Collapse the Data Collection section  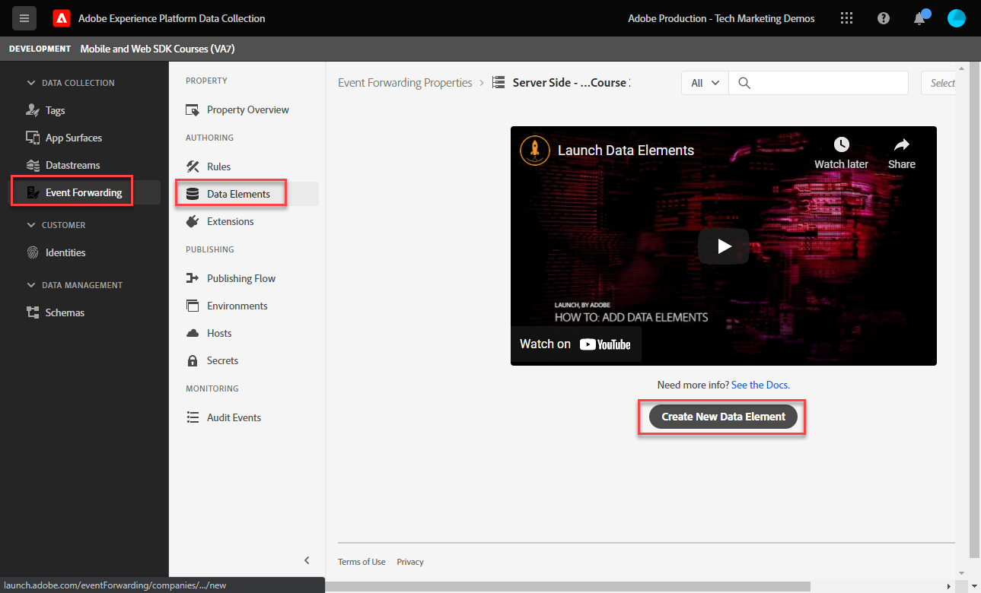[x=31, y=83]
